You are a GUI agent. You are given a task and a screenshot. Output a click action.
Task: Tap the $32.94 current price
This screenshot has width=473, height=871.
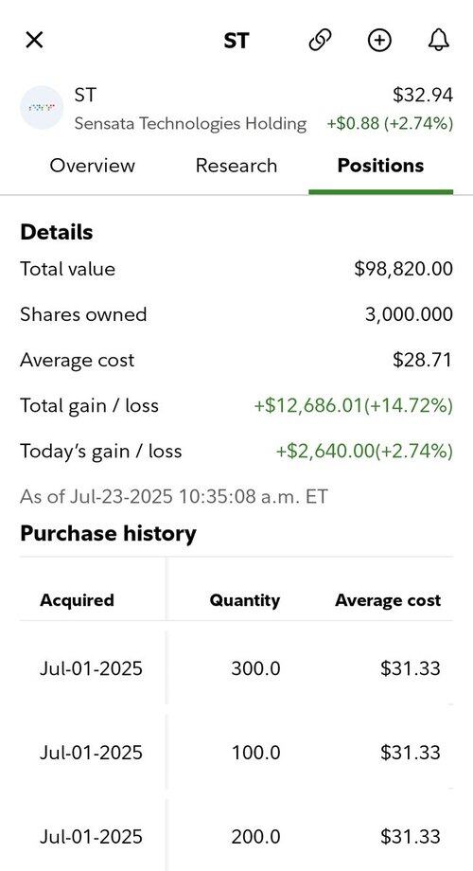tap(423, 95)
